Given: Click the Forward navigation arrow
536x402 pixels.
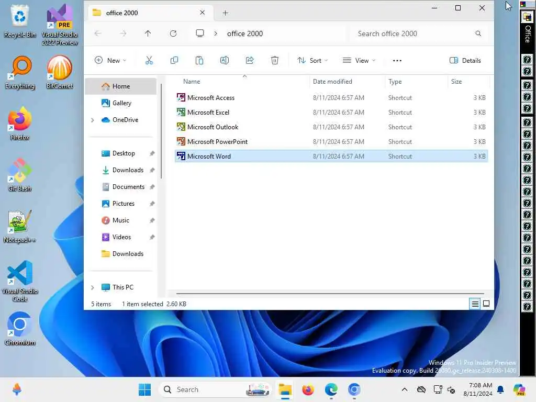Looking at the screenshot, I should click(123, 33).
